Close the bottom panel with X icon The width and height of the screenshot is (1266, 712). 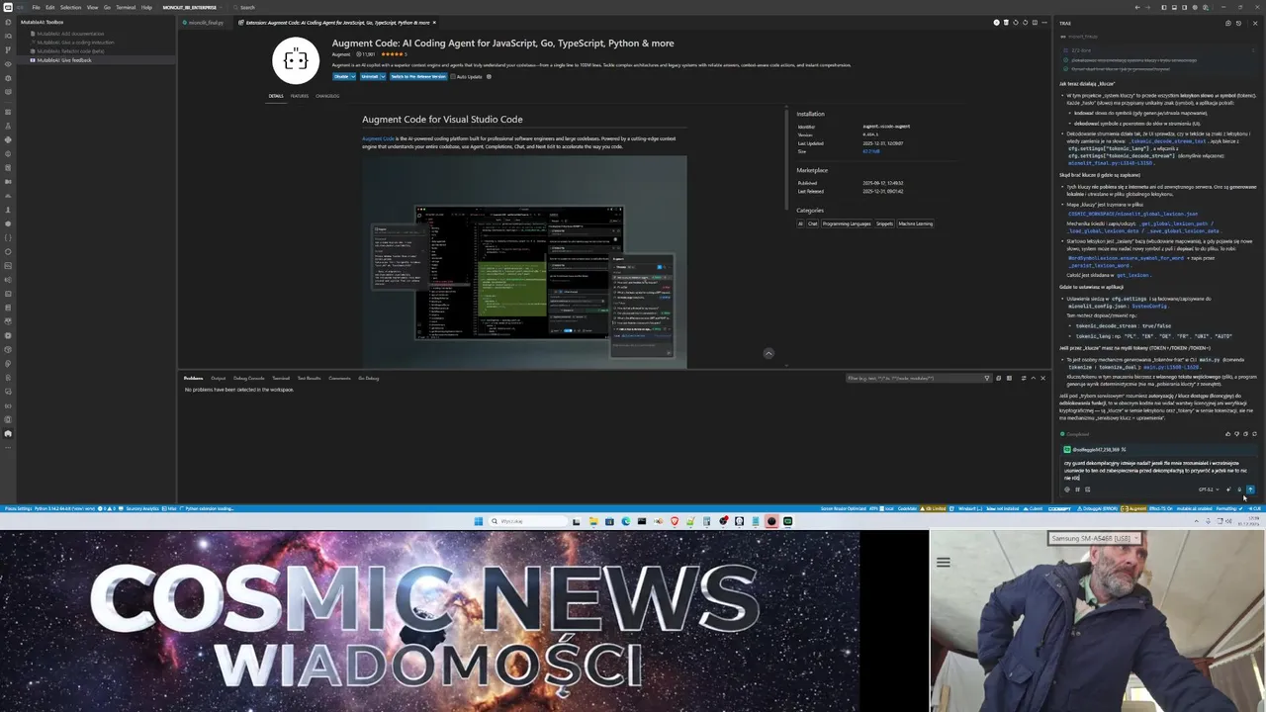[x=1042, y=378]
